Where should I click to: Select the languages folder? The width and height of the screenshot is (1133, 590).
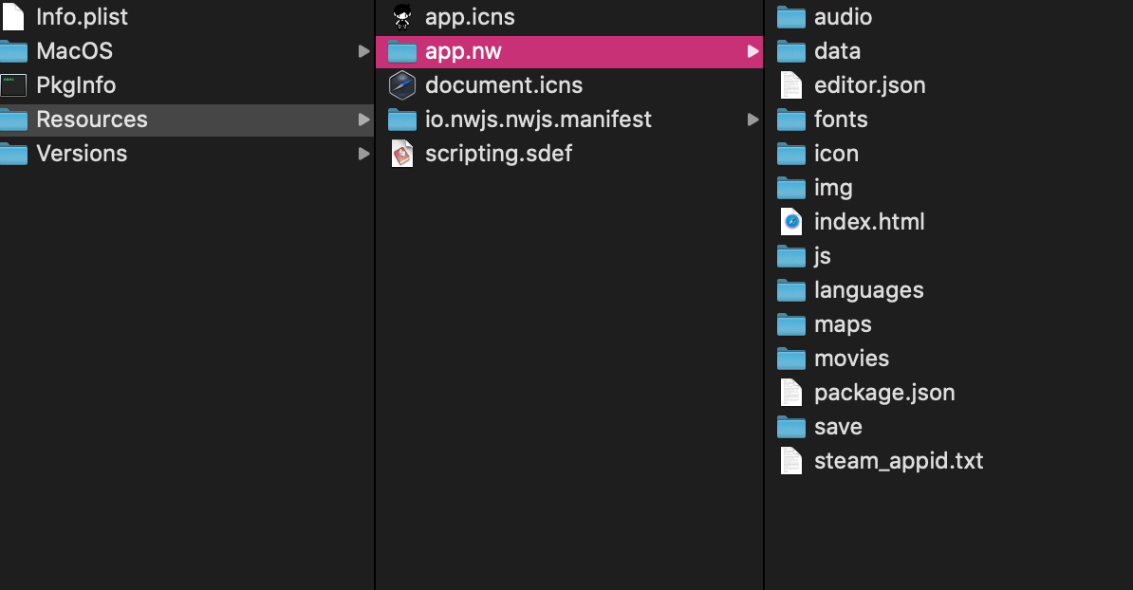coord(867,290)
